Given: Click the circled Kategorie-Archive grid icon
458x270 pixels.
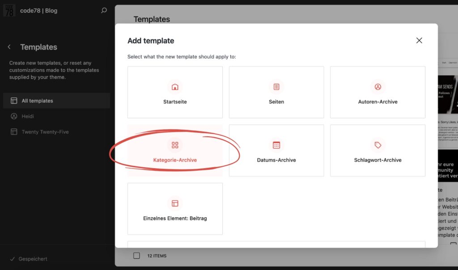Looking at the screenshot, I should tap(175, 145).
